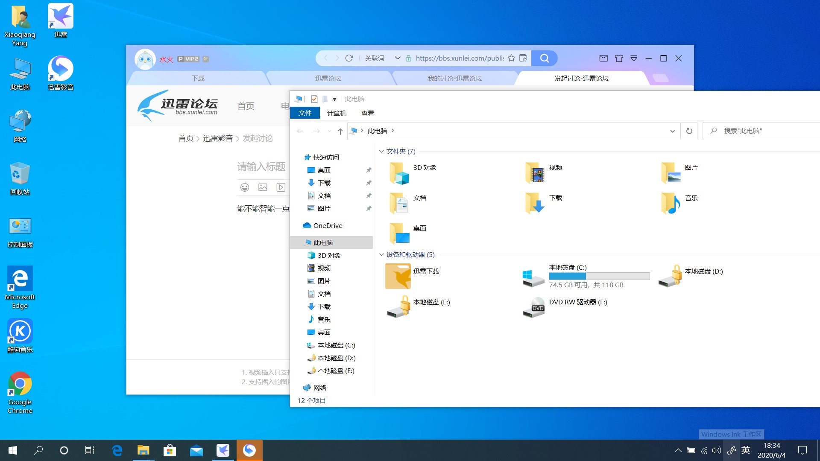The width and height of the screenshot is (820, 461).
Task: Open the address bar history dropdown
Action: pos(673,131)
